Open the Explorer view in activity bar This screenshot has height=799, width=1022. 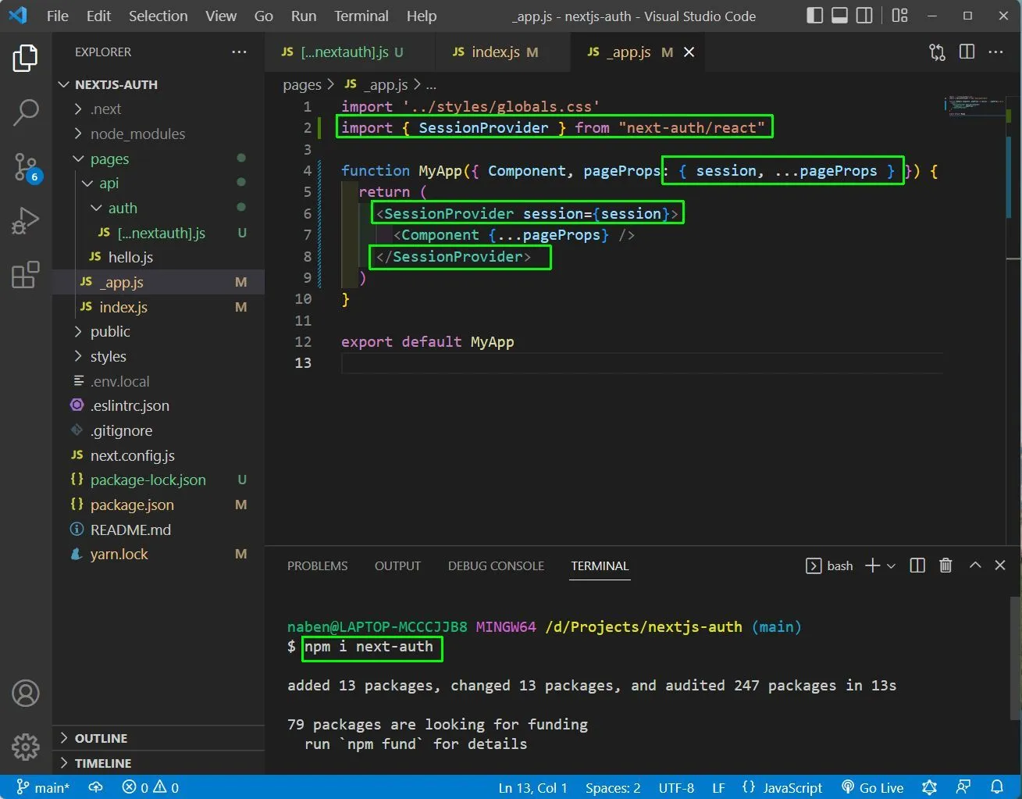click(25, 59)
